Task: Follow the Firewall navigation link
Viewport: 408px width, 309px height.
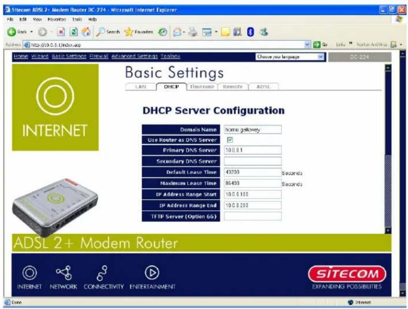Action: tap(99, 56)
